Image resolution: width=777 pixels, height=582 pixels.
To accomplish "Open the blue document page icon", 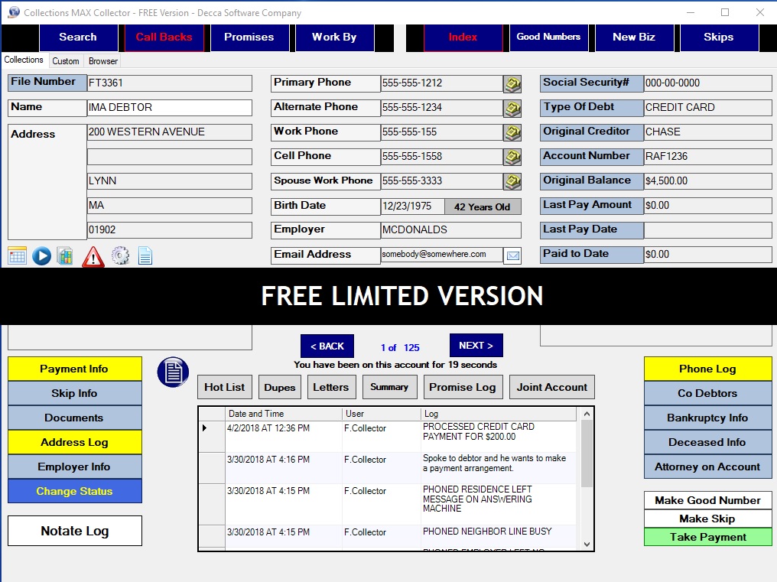I will [145, 255].
